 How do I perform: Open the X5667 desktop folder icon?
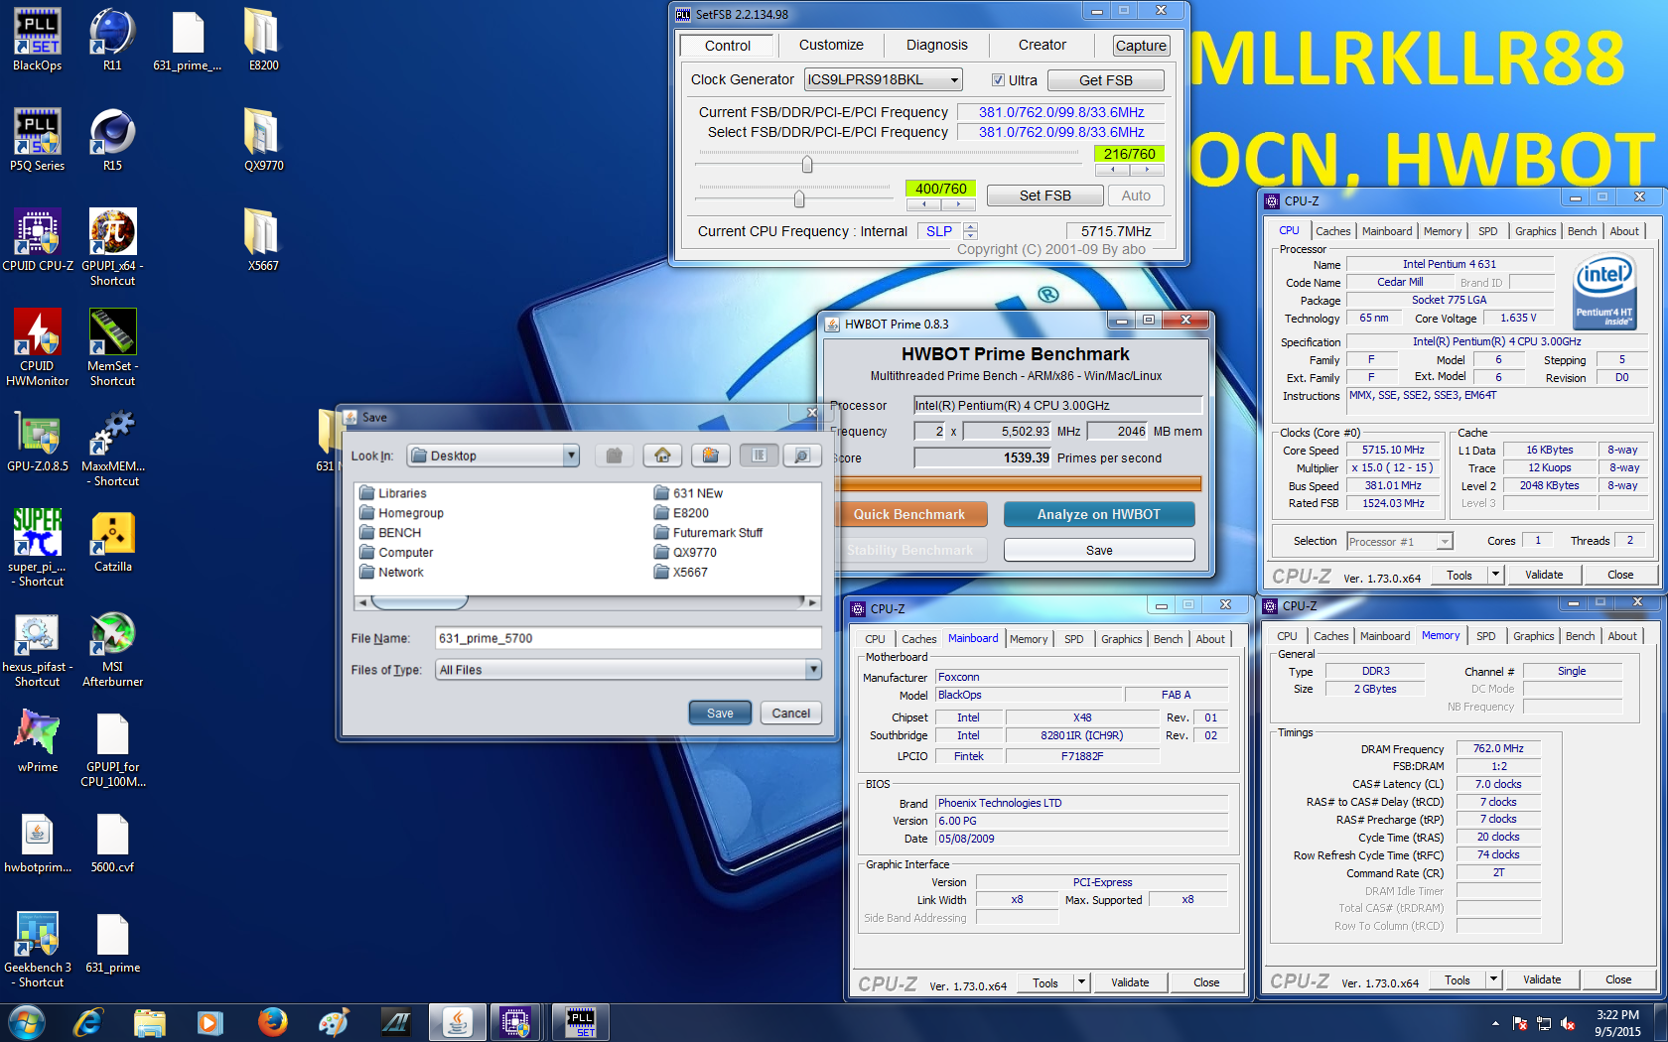pos(263,241)
